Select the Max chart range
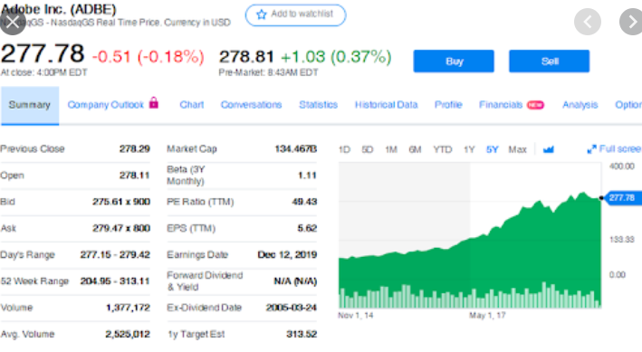The height and width of the screenshot is (352, 642). 518,149
